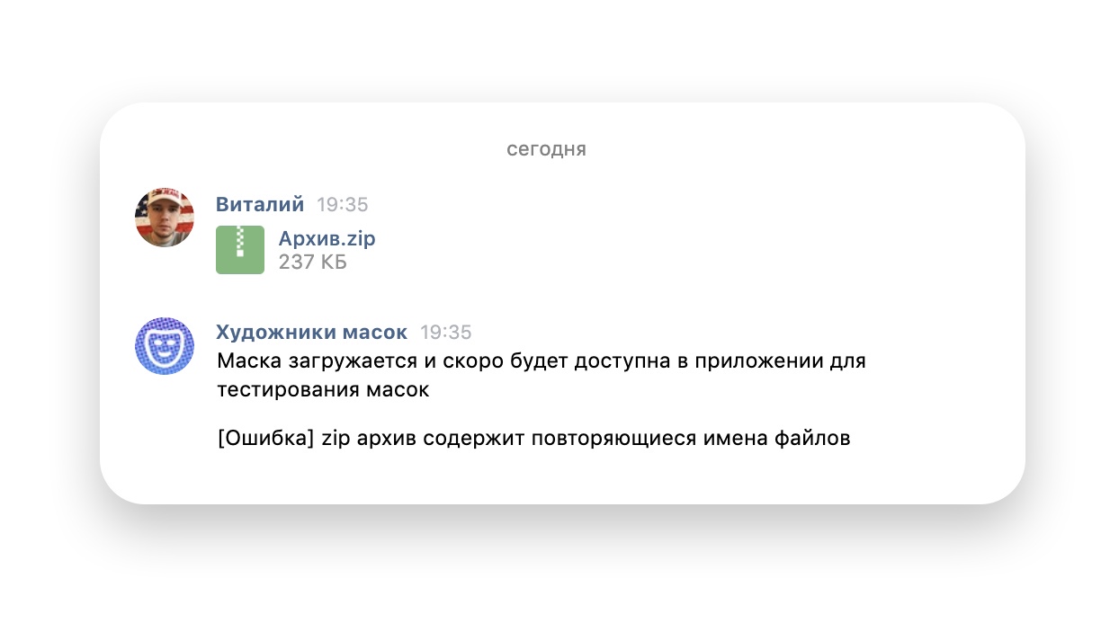Open the Виталий sender name link

click(259, 204)
